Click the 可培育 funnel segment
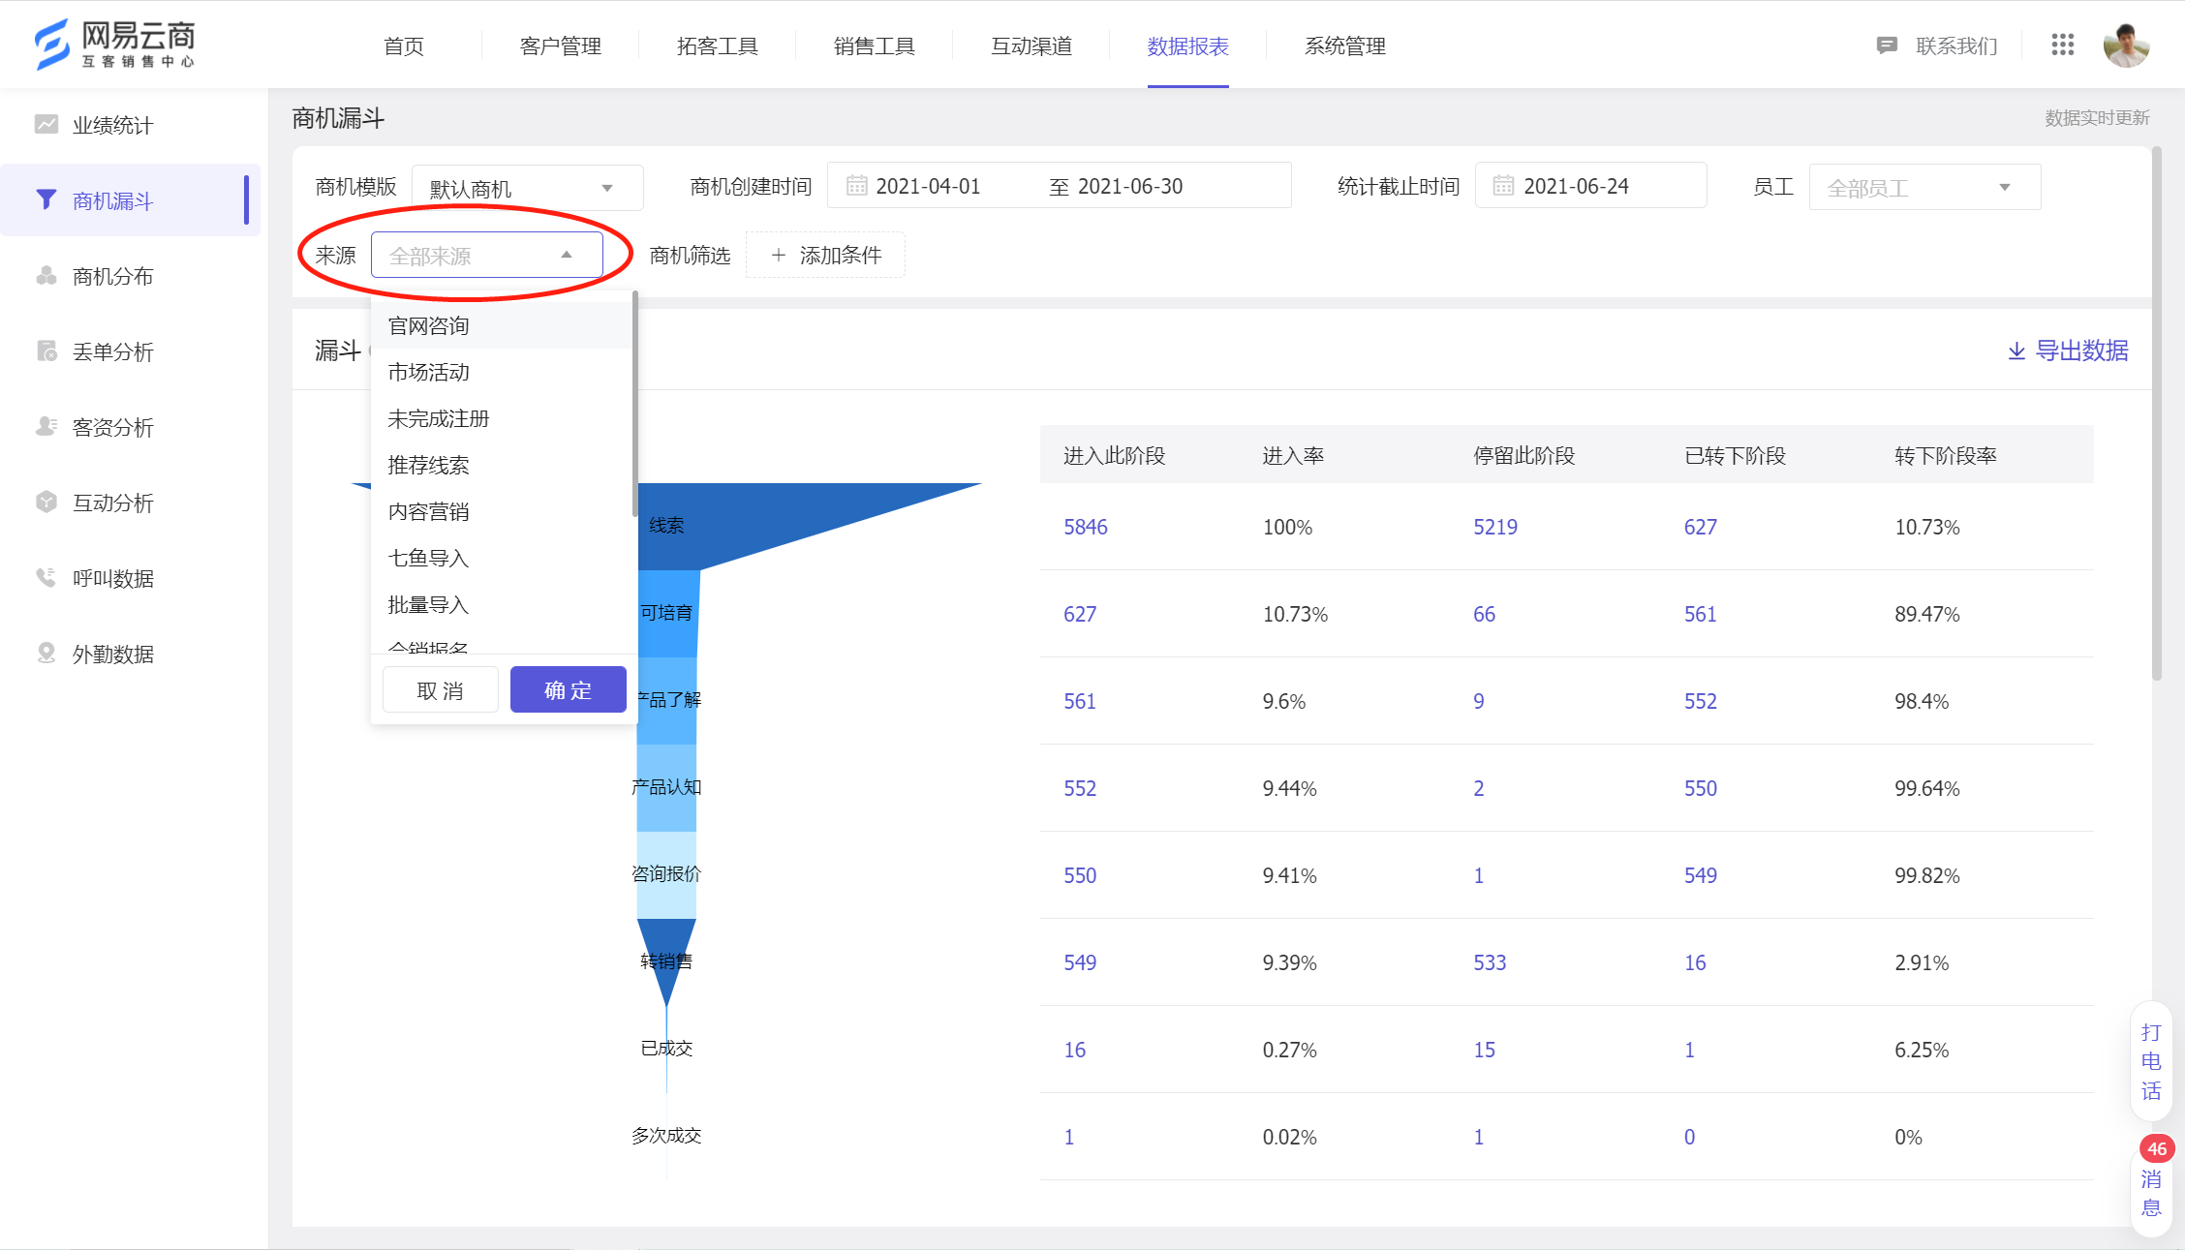 point(667,613)
